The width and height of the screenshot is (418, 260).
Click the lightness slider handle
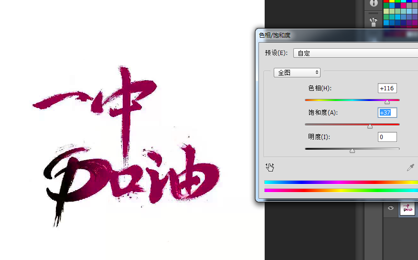352,151
